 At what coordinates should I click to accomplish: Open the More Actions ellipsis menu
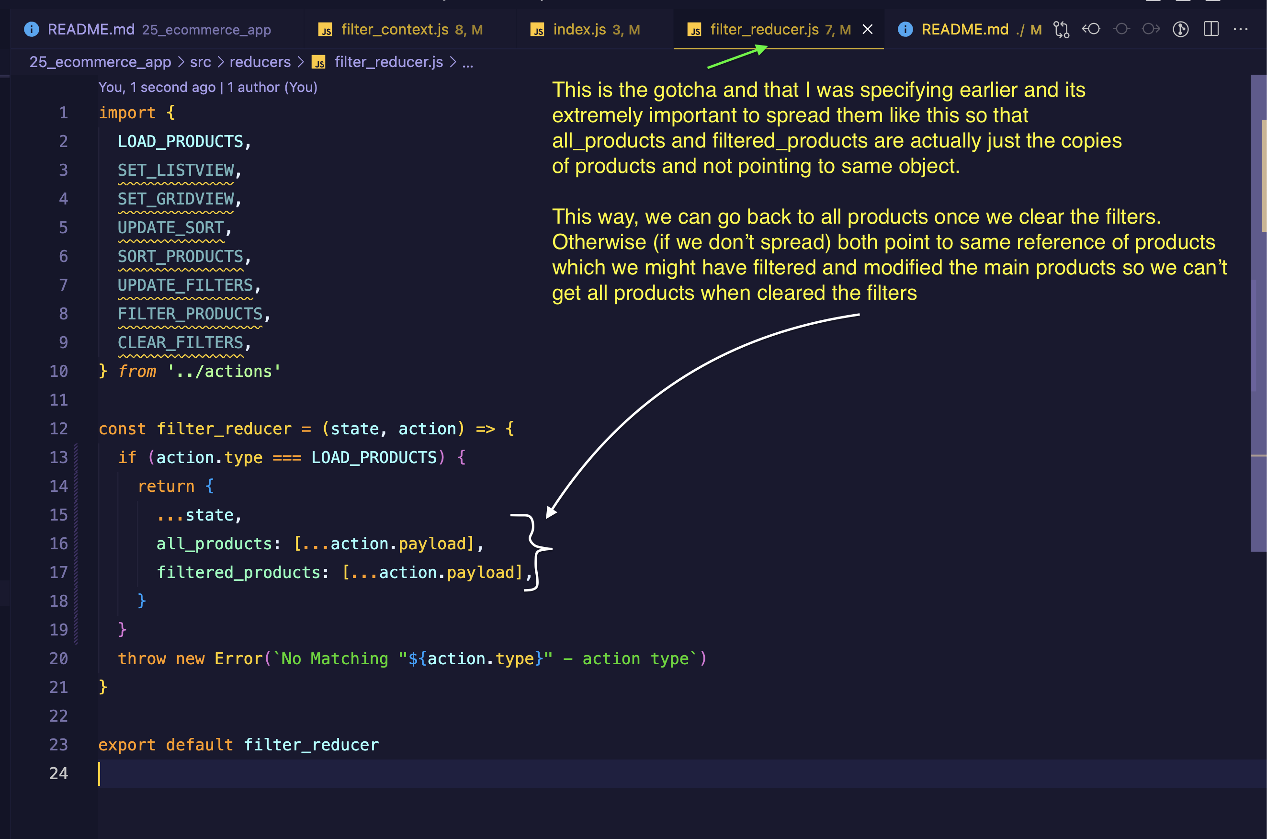tap(1240, 29)
